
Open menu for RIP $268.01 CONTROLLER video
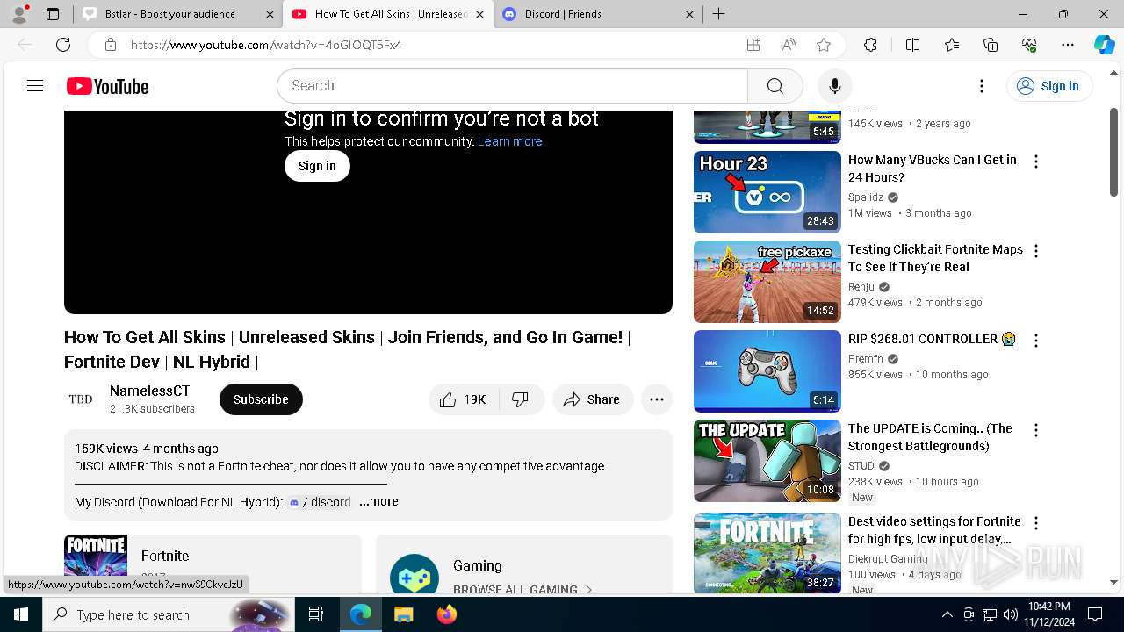[1036, 341]
